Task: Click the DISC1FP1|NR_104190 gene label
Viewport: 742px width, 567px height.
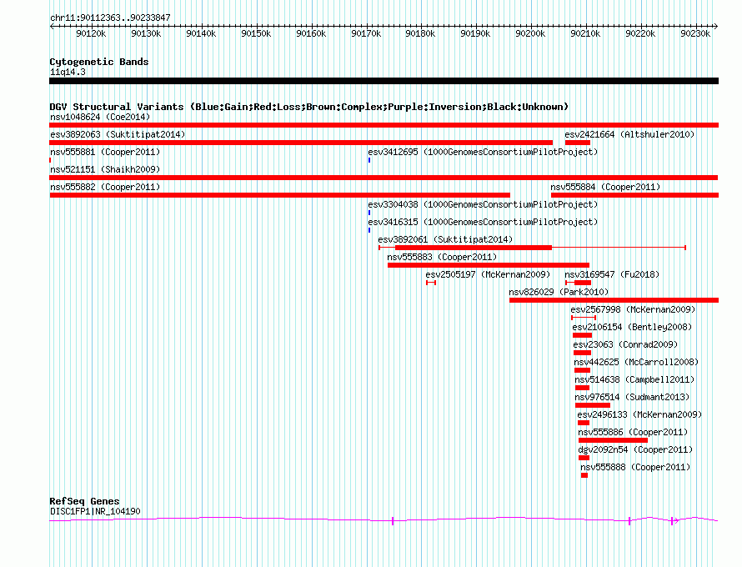Action: pyautogui.click(x=95, y=511)
